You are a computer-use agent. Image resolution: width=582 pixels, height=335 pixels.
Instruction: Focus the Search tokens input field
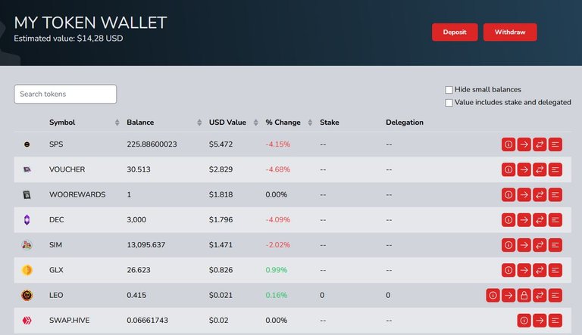tap(65, 94)
